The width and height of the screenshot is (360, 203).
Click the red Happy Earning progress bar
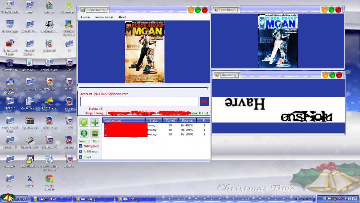pos(148,113)
